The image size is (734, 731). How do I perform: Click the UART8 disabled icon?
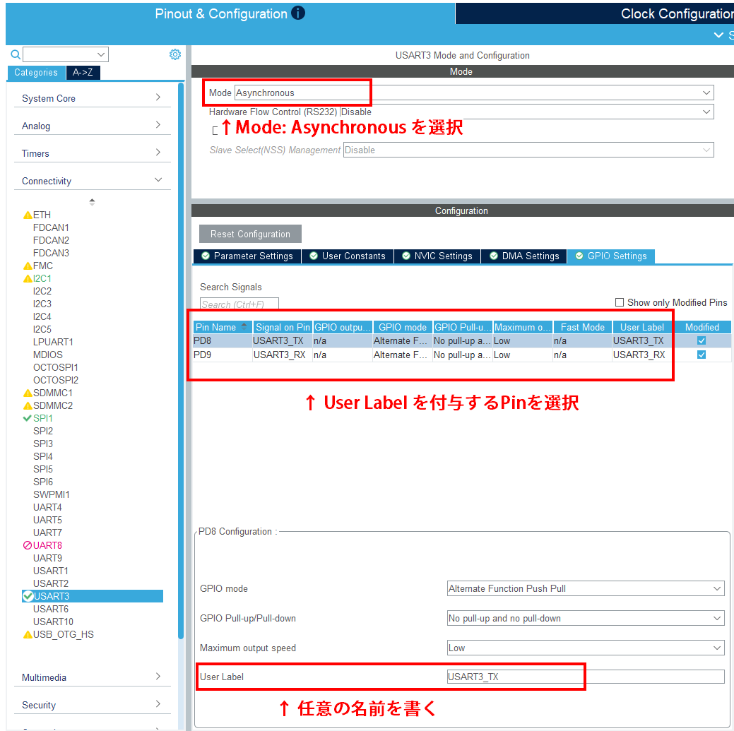coord(28,545)
